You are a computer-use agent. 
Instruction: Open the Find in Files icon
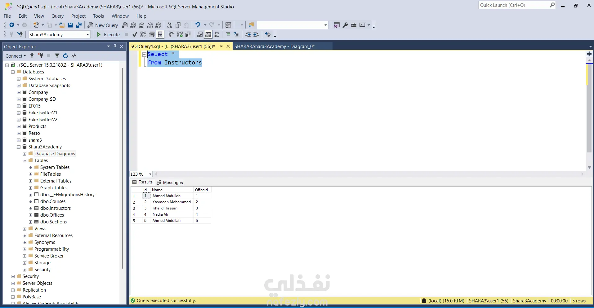coord(252,25)
